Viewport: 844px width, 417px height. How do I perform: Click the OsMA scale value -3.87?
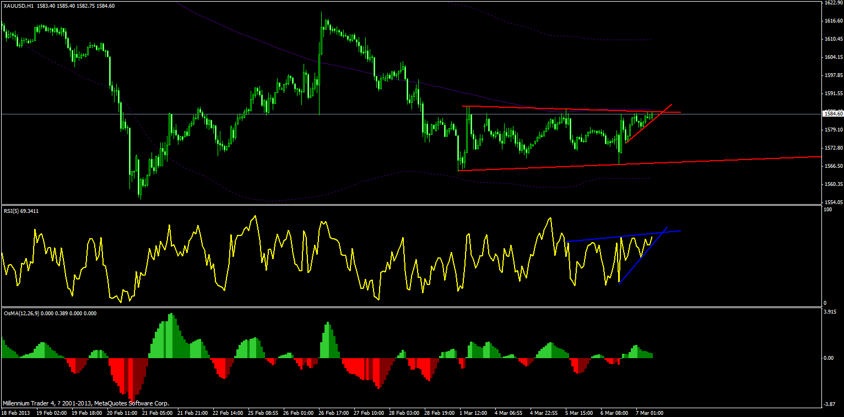(830, 404)
